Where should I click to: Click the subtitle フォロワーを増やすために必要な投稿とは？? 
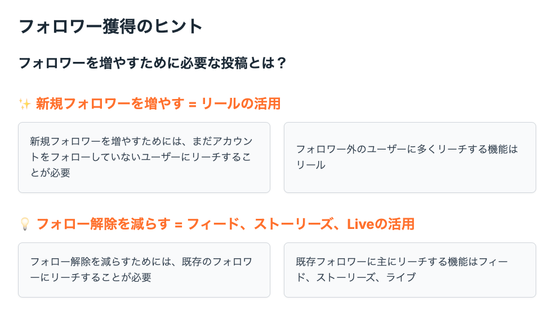click(x=153, y=63)
